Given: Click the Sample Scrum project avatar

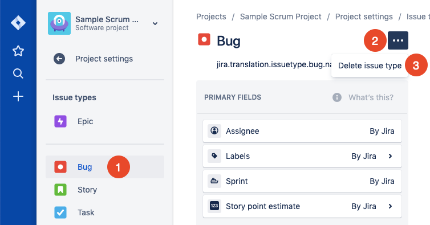Looking at the screenshot, I should point(59,23).
